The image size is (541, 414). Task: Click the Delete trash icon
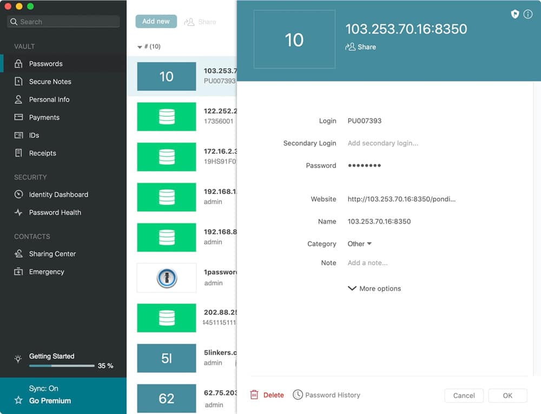tap(254, 395)
